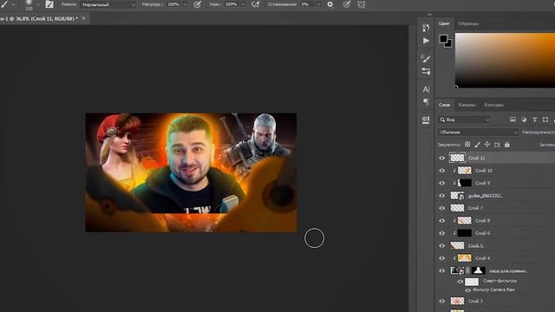Screen dimensions: 555x312
Task: Select layer name Слой 7
Action: [475, 208]
